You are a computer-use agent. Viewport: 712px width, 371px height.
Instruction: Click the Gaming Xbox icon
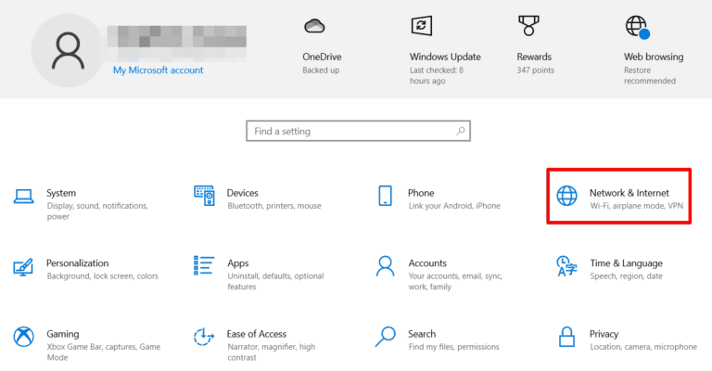click(x=23, y=337)
